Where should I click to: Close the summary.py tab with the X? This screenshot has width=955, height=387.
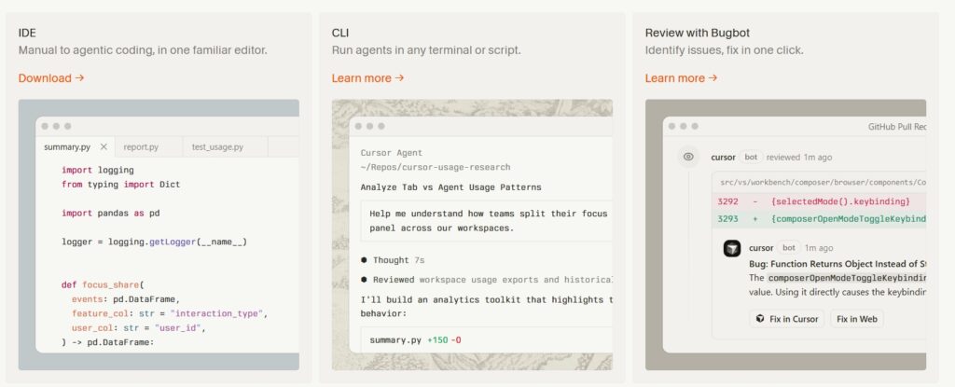click(x=104, y=147)
